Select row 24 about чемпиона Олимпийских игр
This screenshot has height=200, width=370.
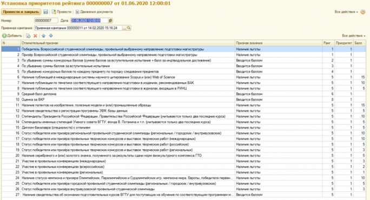point(183,178)
